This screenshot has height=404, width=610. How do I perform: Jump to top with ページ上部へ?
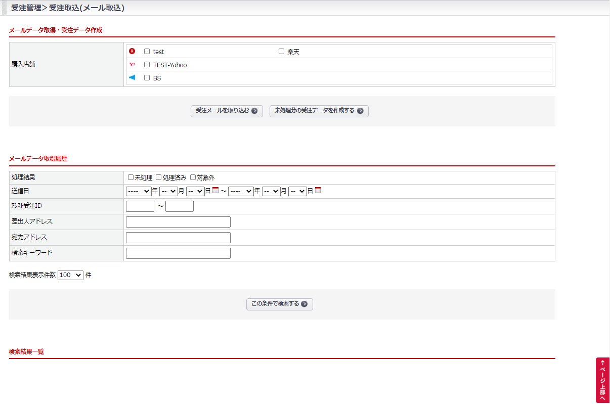pos(602,380)
